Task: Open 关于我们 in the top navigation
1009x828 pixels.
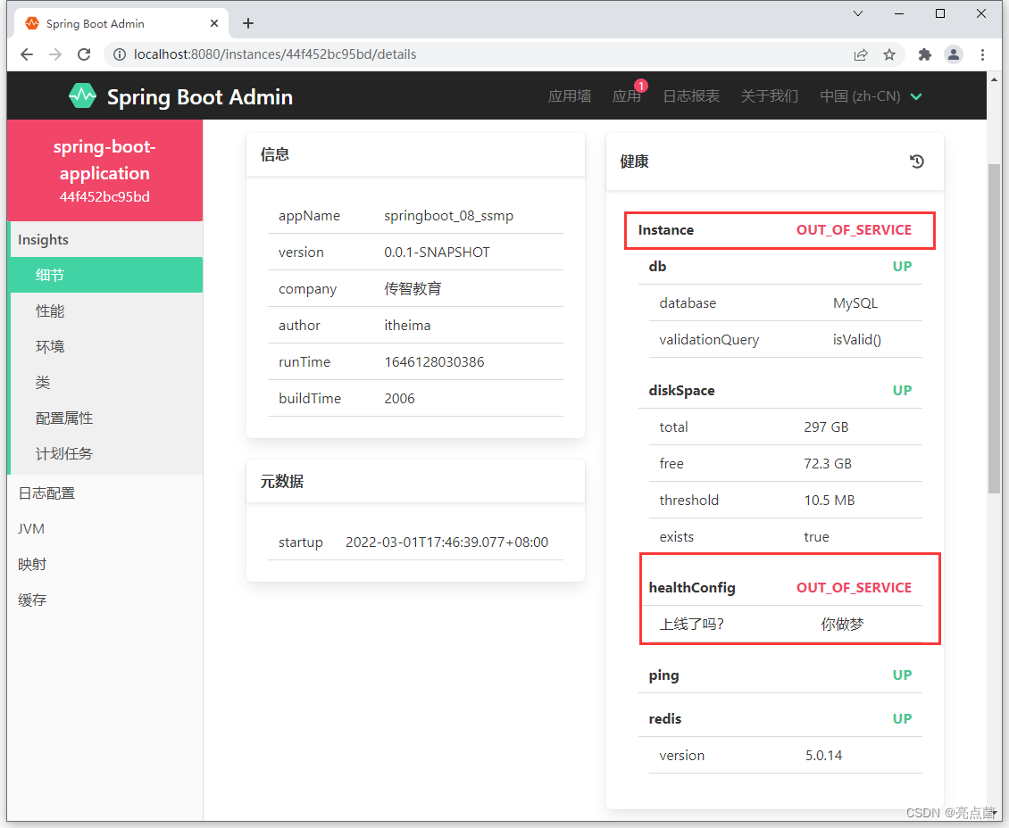Action: (x=769, y=96)
